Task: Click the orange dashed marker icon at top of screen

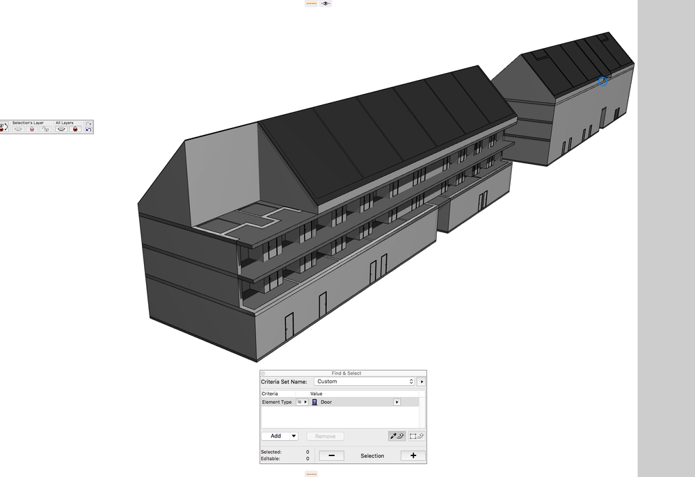Action: 312,3
